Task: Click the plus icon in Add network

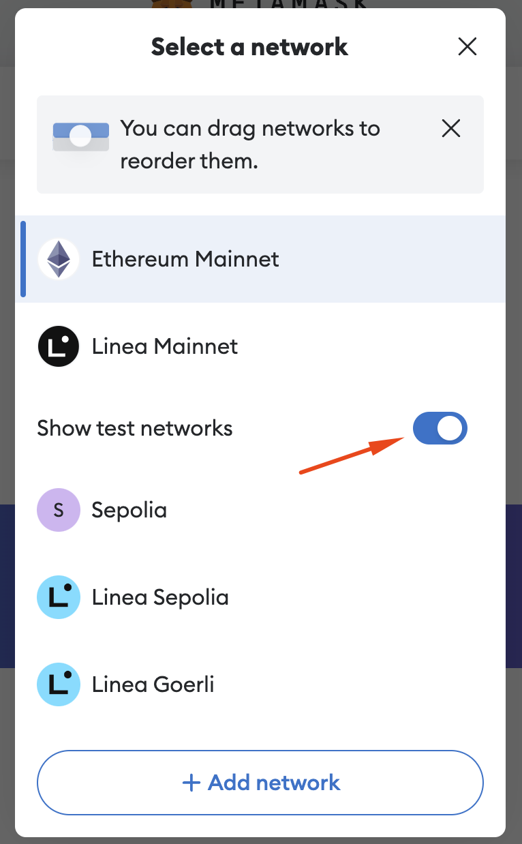Action: 191,783
